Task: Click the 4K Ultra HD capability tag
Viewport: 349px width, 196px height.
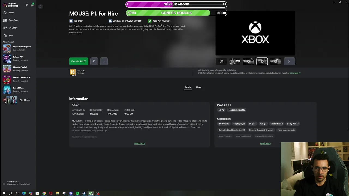Action: [x=224, y=124]
